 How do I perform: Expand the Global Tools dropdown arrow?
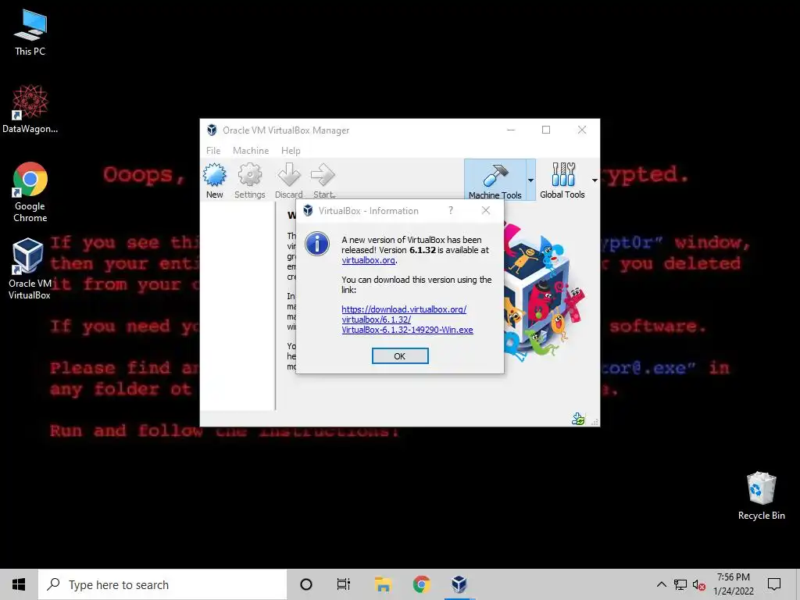tap(595, 180)
